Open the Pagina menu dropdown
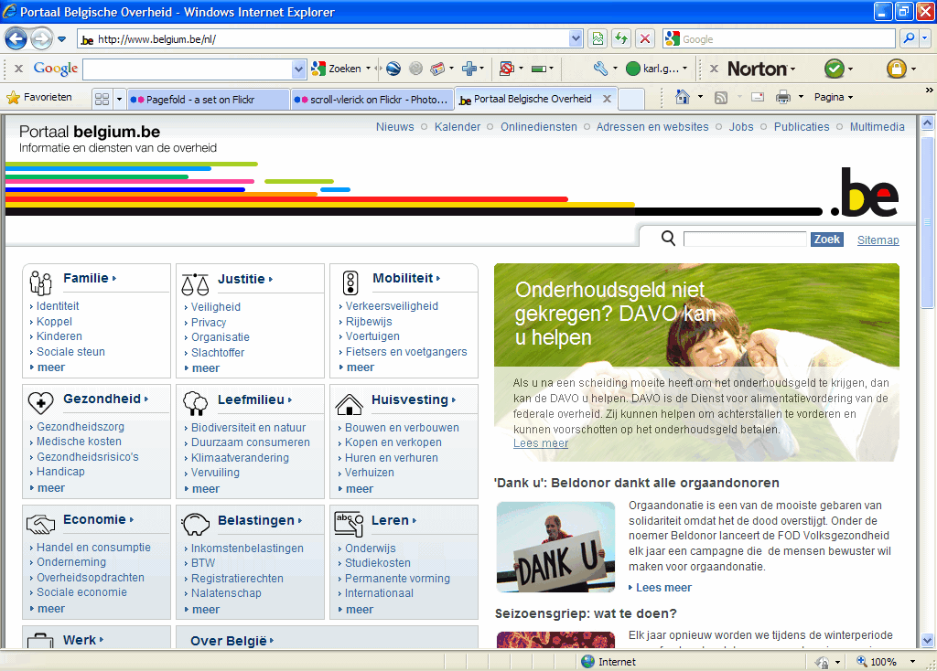Image resolution: width=937 pixels, height=671 pixels. [834, 97]
